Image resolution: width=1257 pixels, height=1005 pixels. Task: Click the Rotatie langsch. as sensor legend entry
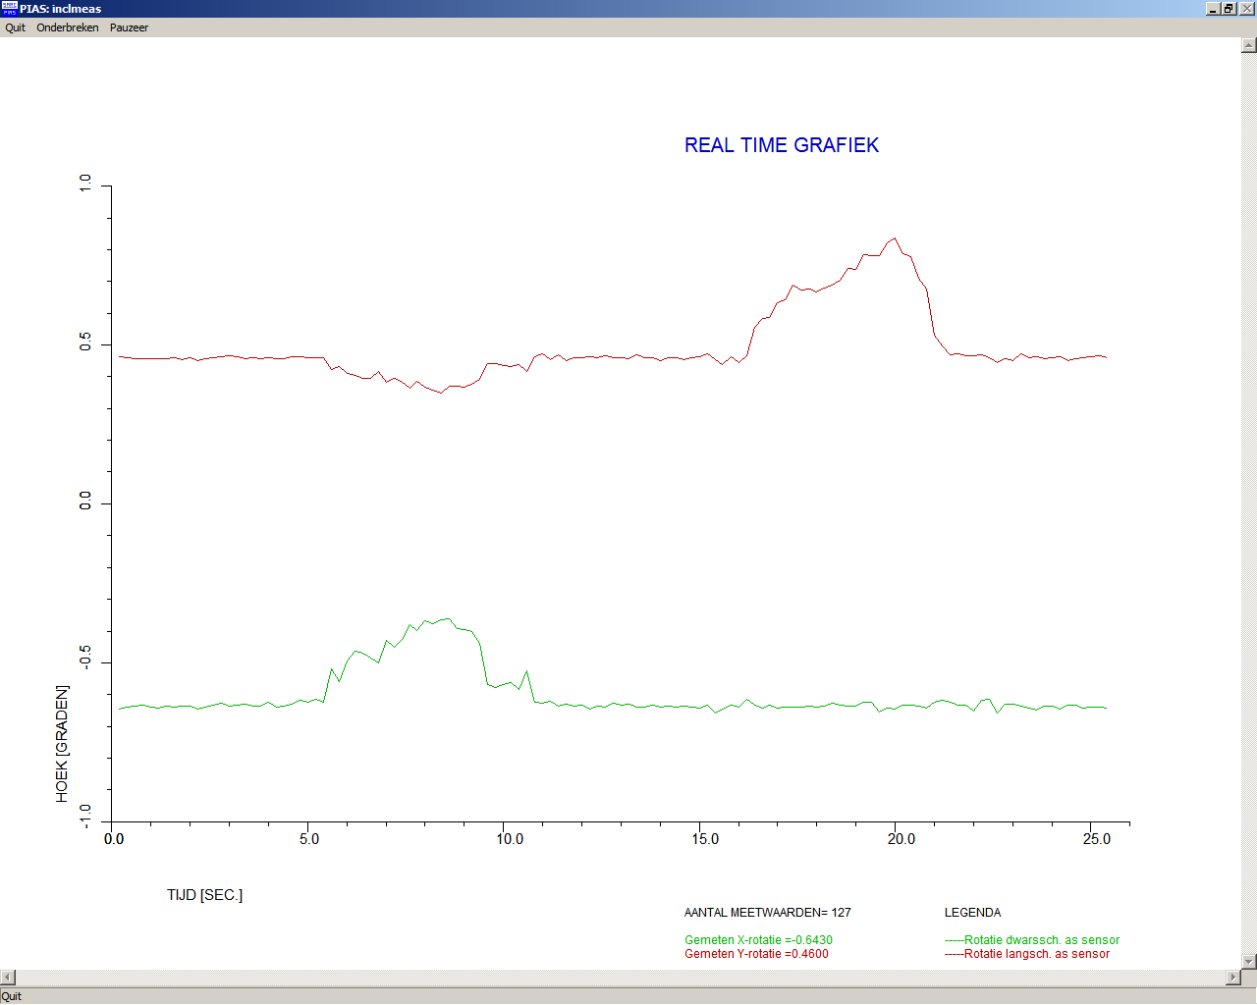1027,954
